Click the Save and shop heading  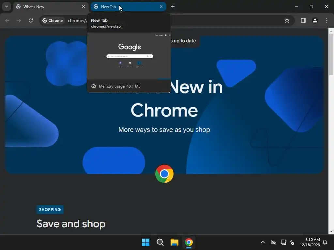pyautogui.click(x=71, y=224)
